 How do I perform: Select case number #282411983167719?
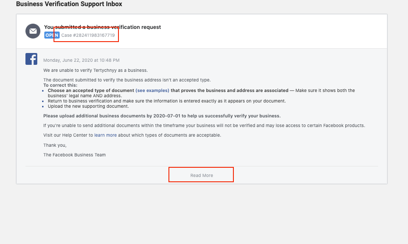click(88, 35)
